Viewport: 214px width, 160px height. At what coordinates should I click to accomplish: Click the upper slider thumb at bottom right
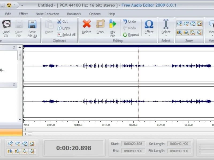pos(200,147)
